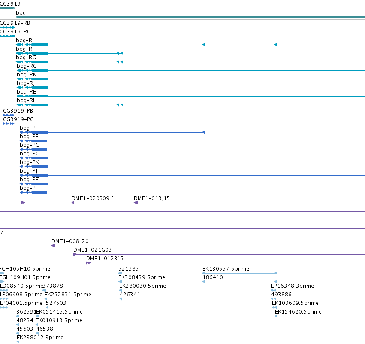Click the bbg-RJ transcript label
The image size is (365, 344).
26,83
